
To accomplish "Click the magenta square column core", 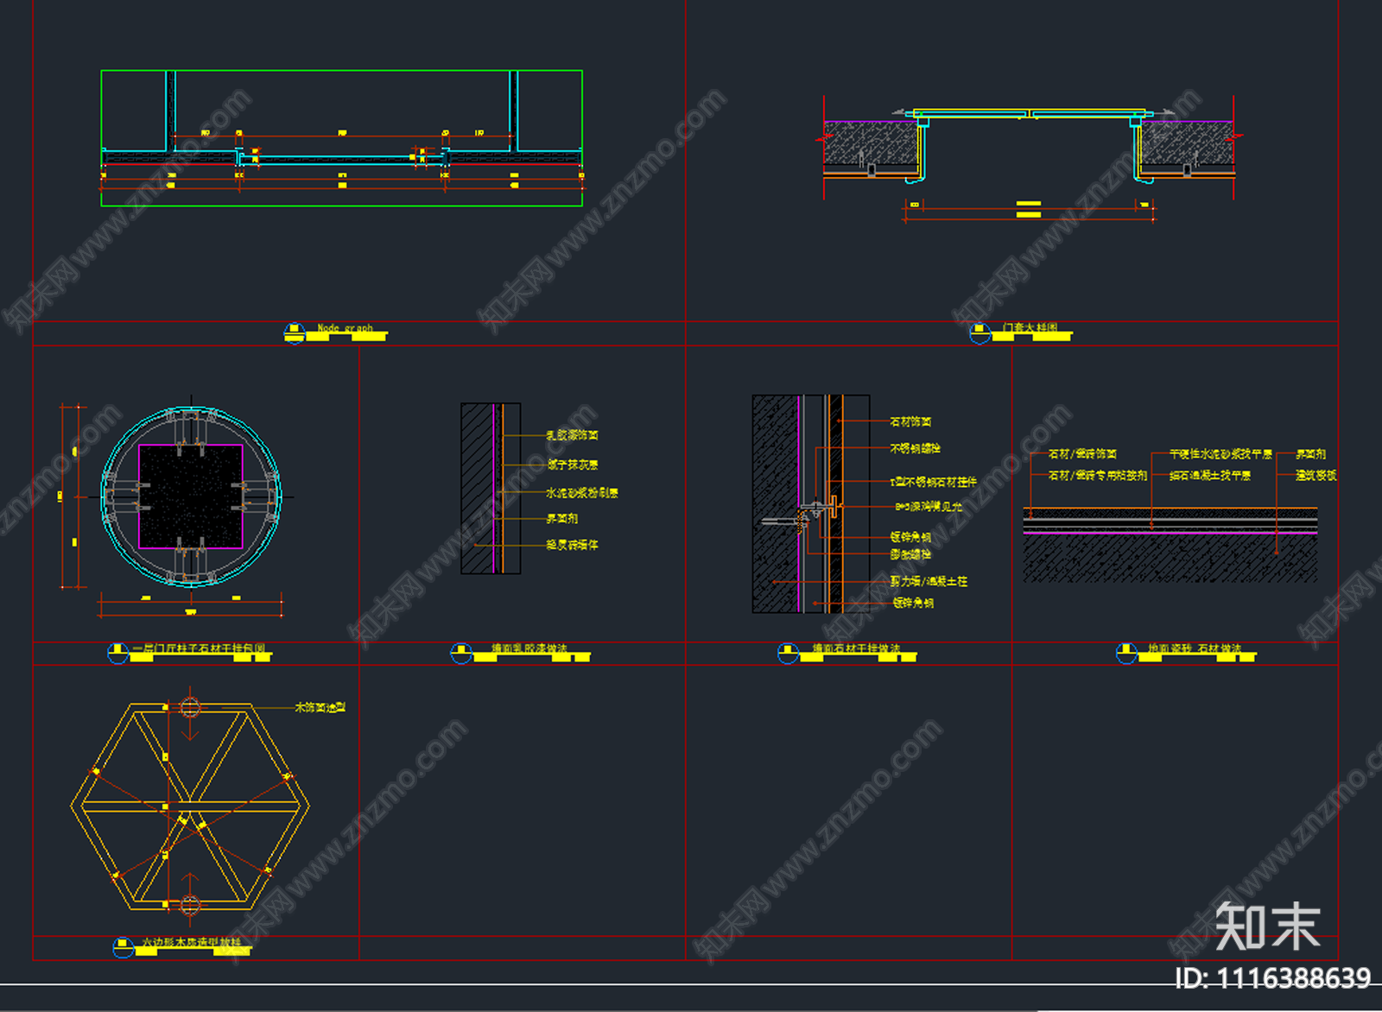I will tap(191, 497).
